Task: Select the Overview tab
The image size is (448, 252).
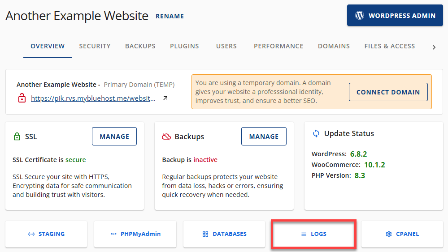Action: pyautogui.click(x=48, y=46)
